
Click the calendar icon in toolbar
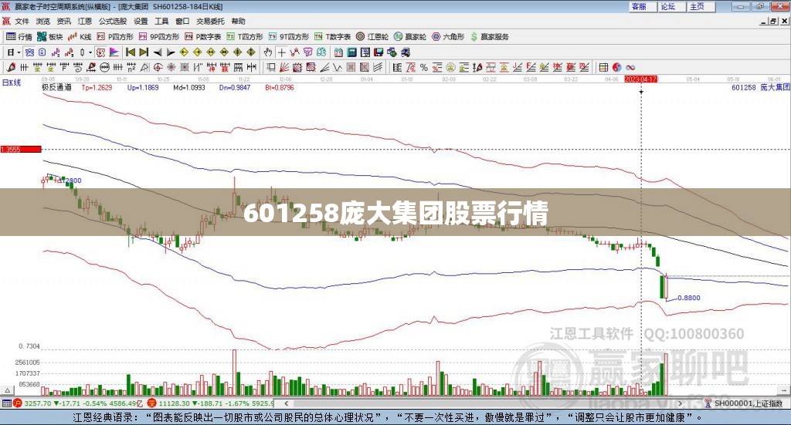coord(338,52)
